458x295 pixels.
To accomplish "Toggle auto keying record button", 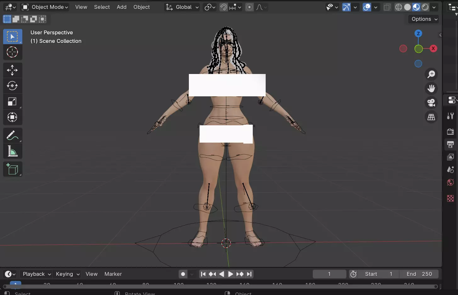I will tap(183, 274).
